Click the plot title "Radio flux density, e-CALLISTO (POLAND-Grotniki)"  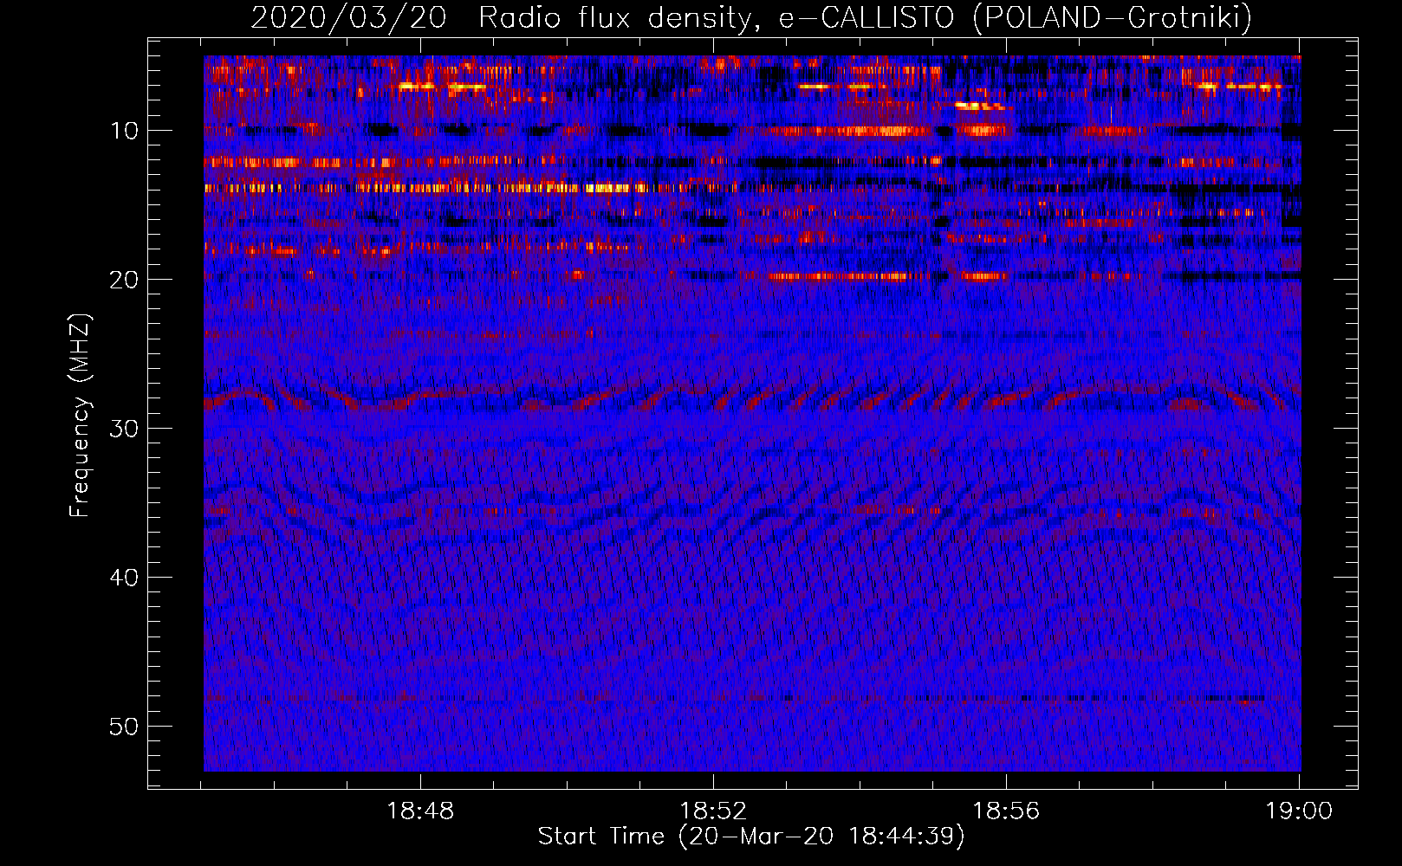pyautogui.click(x=865, y=17)
